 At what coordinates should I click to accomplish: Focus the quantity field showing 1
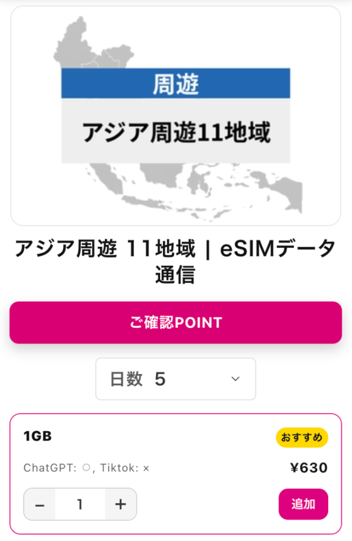80,505
